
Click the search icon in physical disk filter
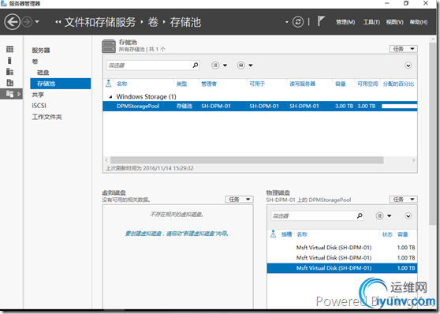[360, 215]
